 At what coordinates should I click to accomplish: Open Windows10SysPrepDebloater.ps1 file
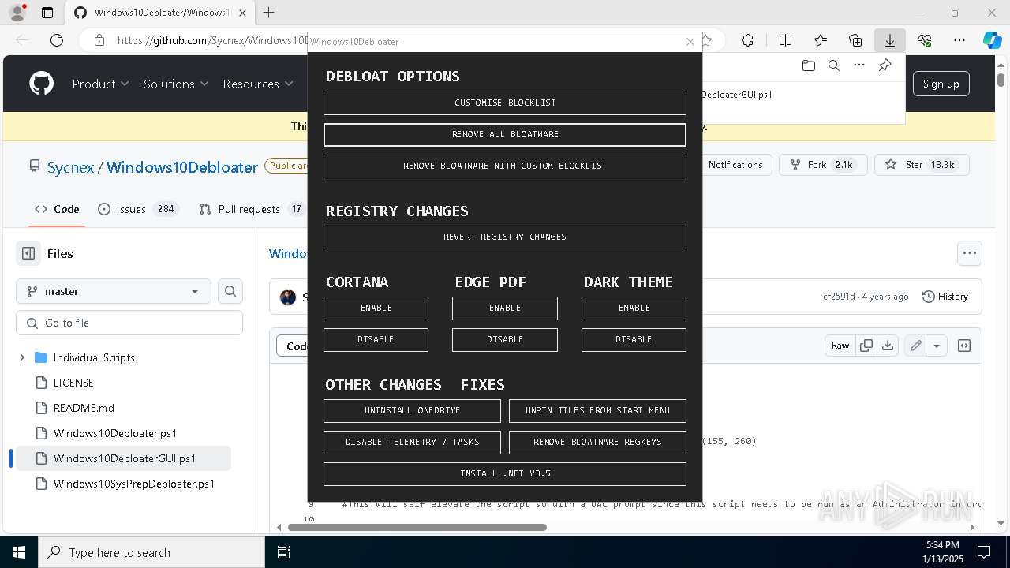[x=123, y=484]
